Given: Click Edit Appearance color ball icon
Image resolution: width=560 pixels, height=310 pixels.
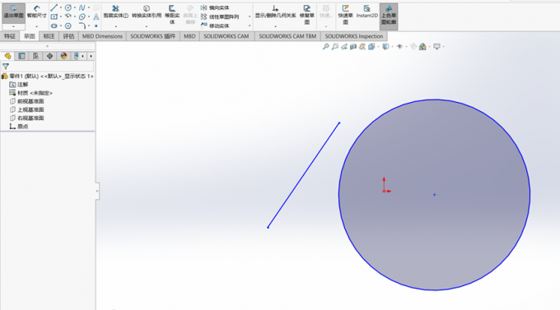Looking at the screenshot, I should click(422, 47).
